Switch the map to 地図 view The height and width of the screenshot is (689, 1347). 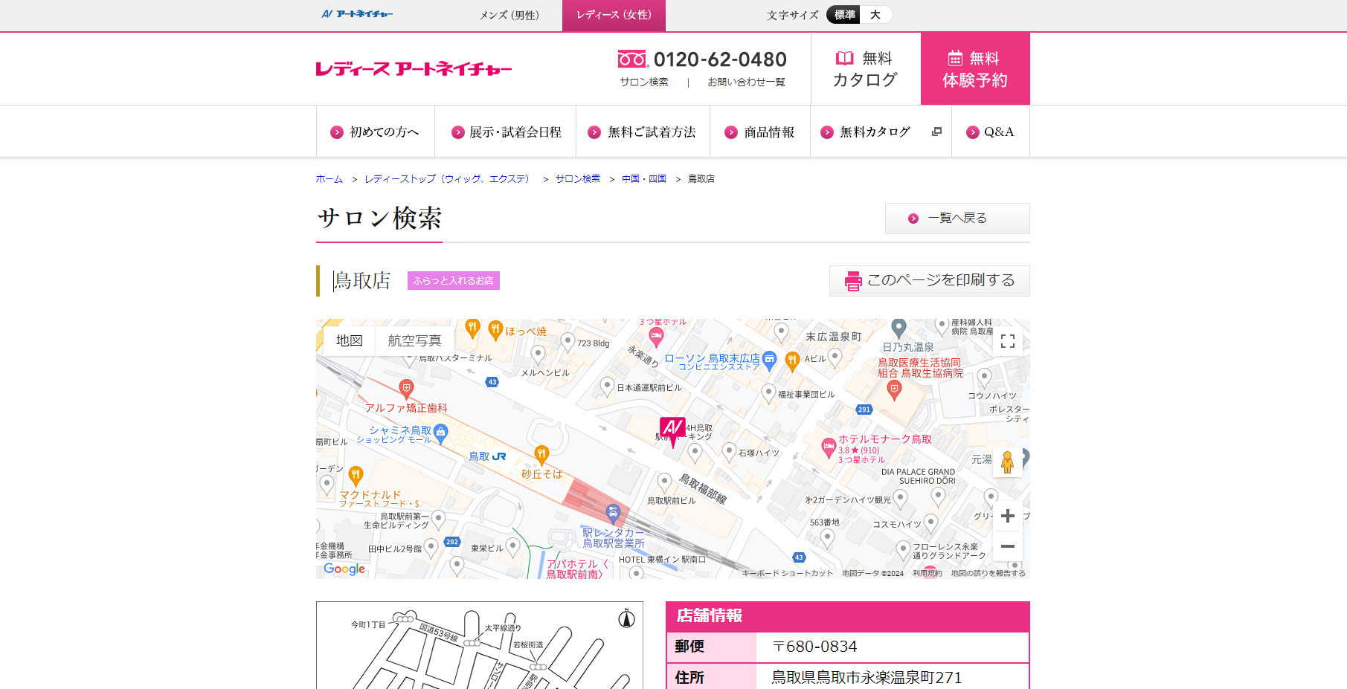(x=349, y=340)
